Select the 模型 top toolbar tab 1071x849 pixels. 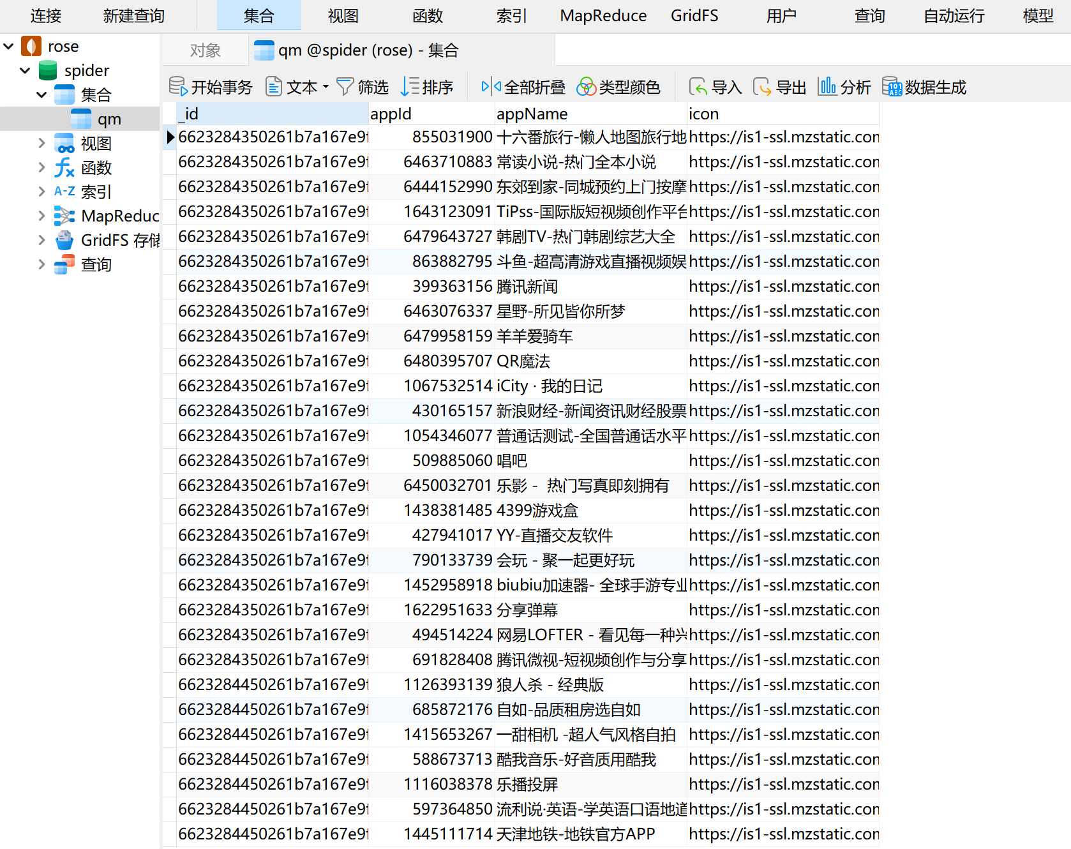(x=1038, y=15)
